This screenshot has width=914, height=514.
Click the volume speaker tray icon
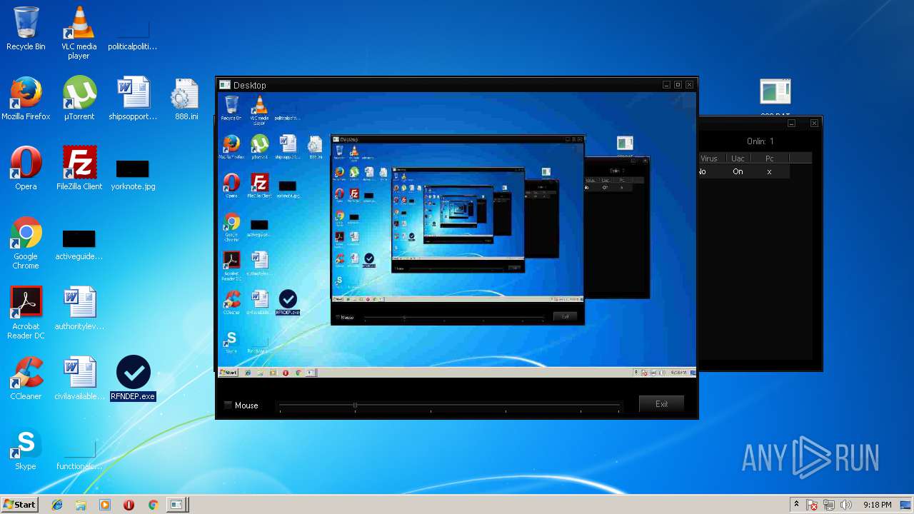click(x=846, y=505)
